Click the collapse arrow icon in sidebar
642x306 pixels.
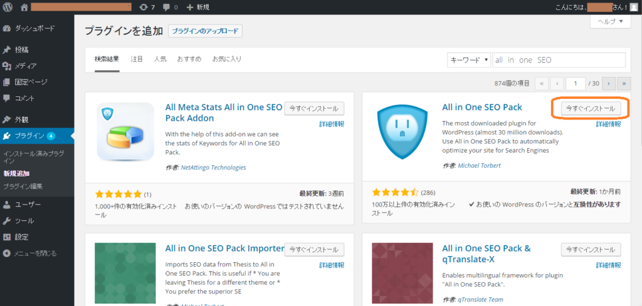pyautogui.click(x=6, y=253)
